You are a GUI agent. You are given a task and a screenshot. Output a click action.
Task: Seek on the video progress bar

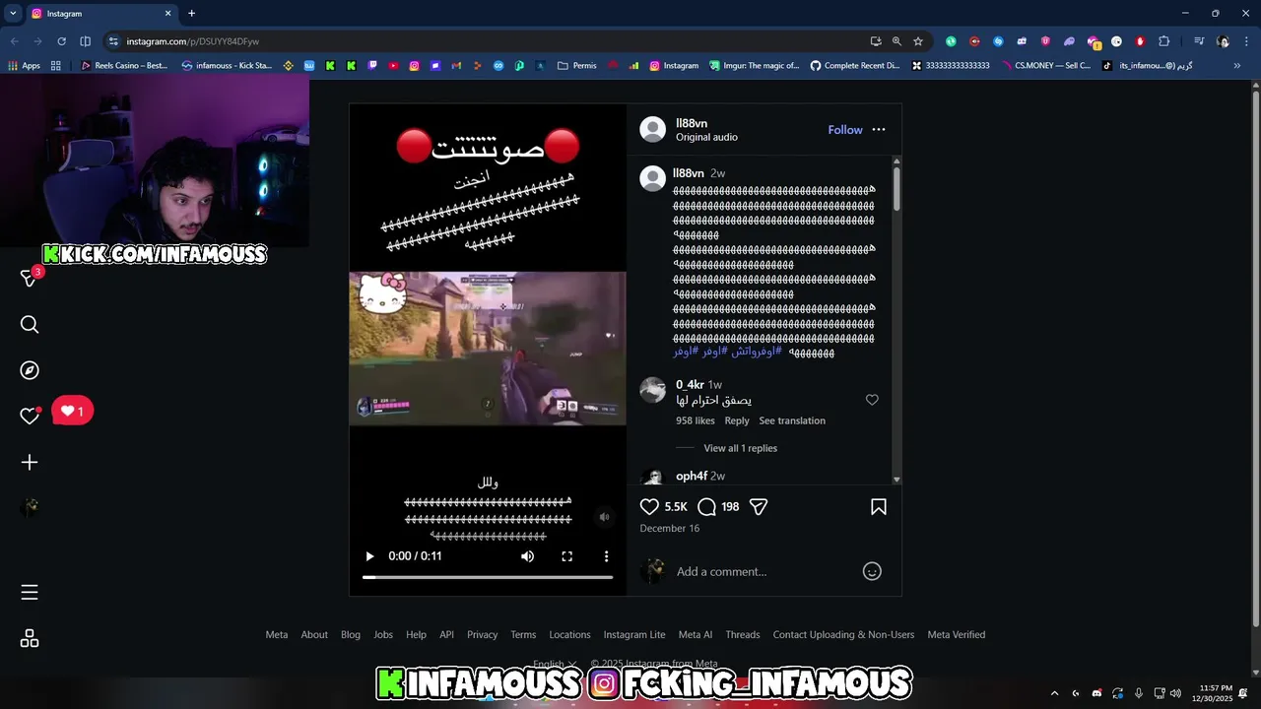coord(488,577)
